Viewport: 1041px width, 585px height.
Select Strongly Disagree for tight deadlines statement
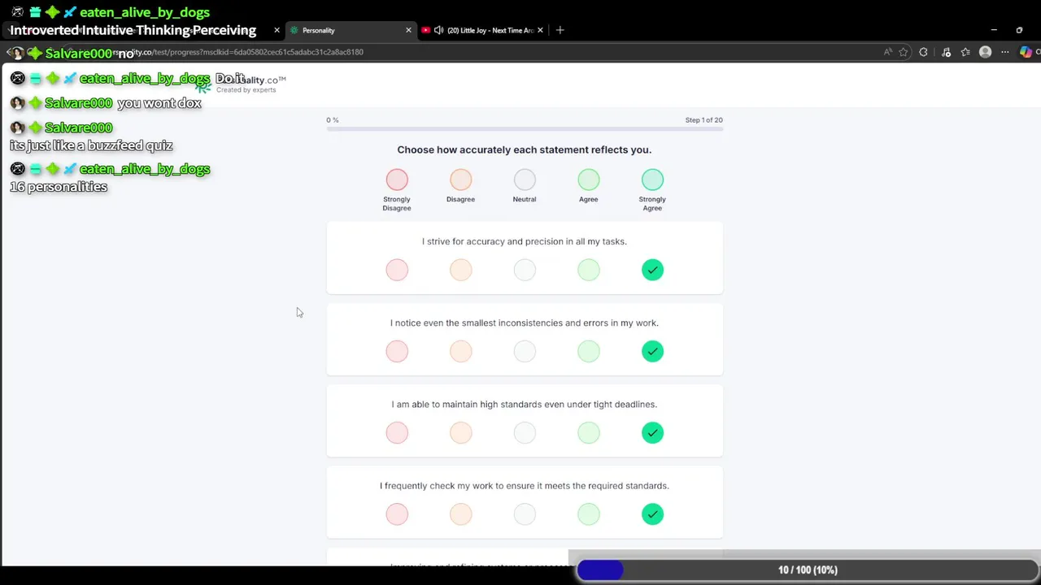pyautogui.click(x=397, y=432)
